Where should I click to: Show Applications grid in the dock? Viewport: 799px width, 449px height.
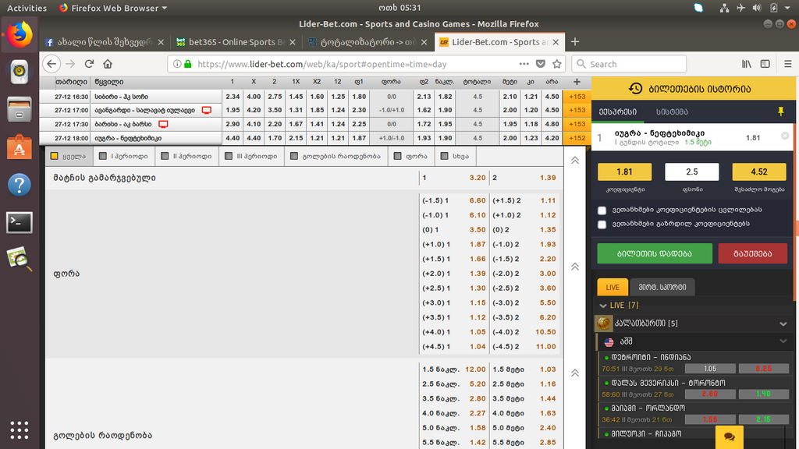20,430
